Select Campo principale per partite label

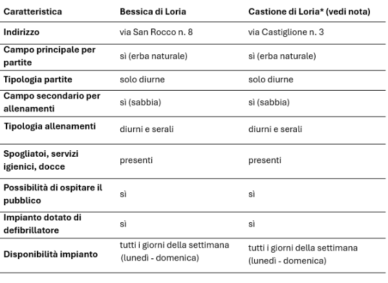50,56
